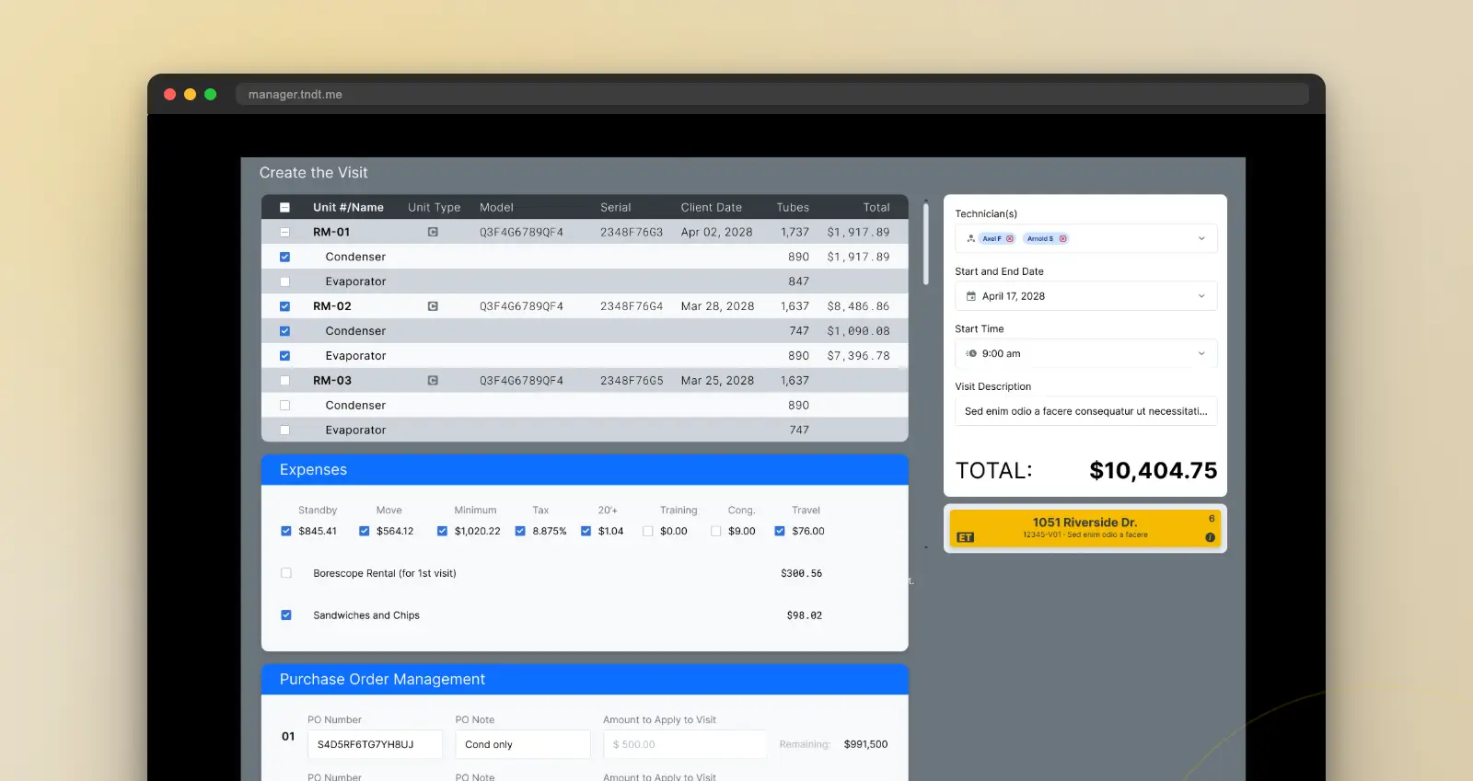Uncheck the Sandwiches and Chips checkbox
The image size is (1473, 781).
coord(286,615)
